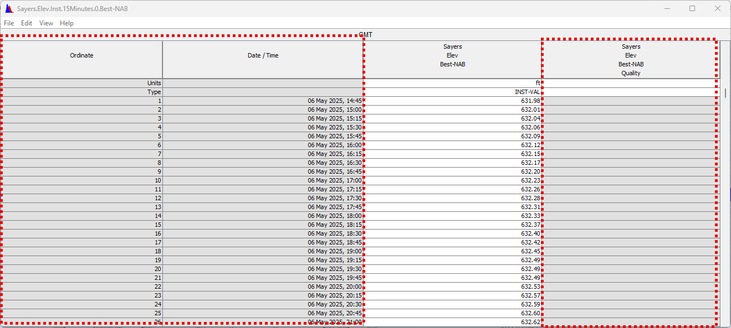Select the value cell 632.45
Screen dimensions: 731x328
452,251
